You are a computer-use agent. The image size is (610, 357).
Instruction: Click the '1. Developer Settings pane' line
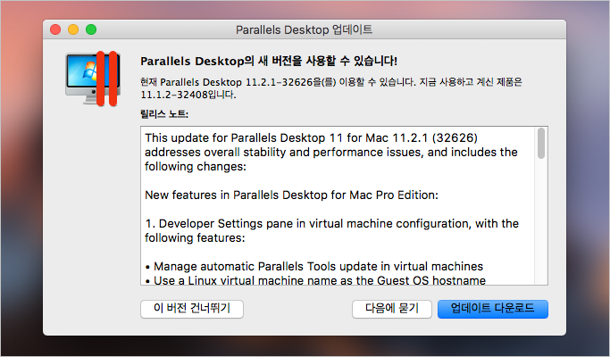coord(332,224)
